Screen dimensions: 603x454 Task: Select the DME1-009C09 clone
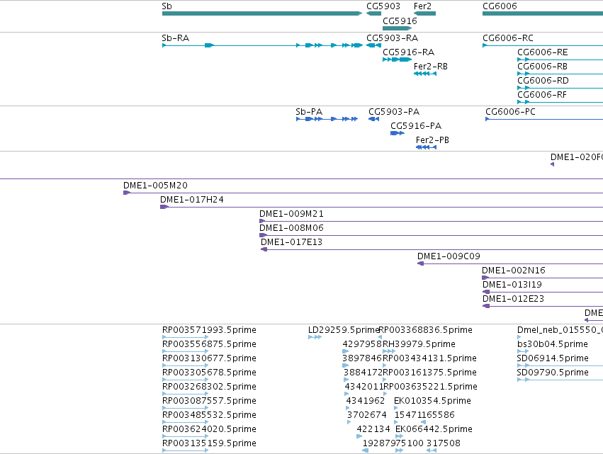[510, 263]
